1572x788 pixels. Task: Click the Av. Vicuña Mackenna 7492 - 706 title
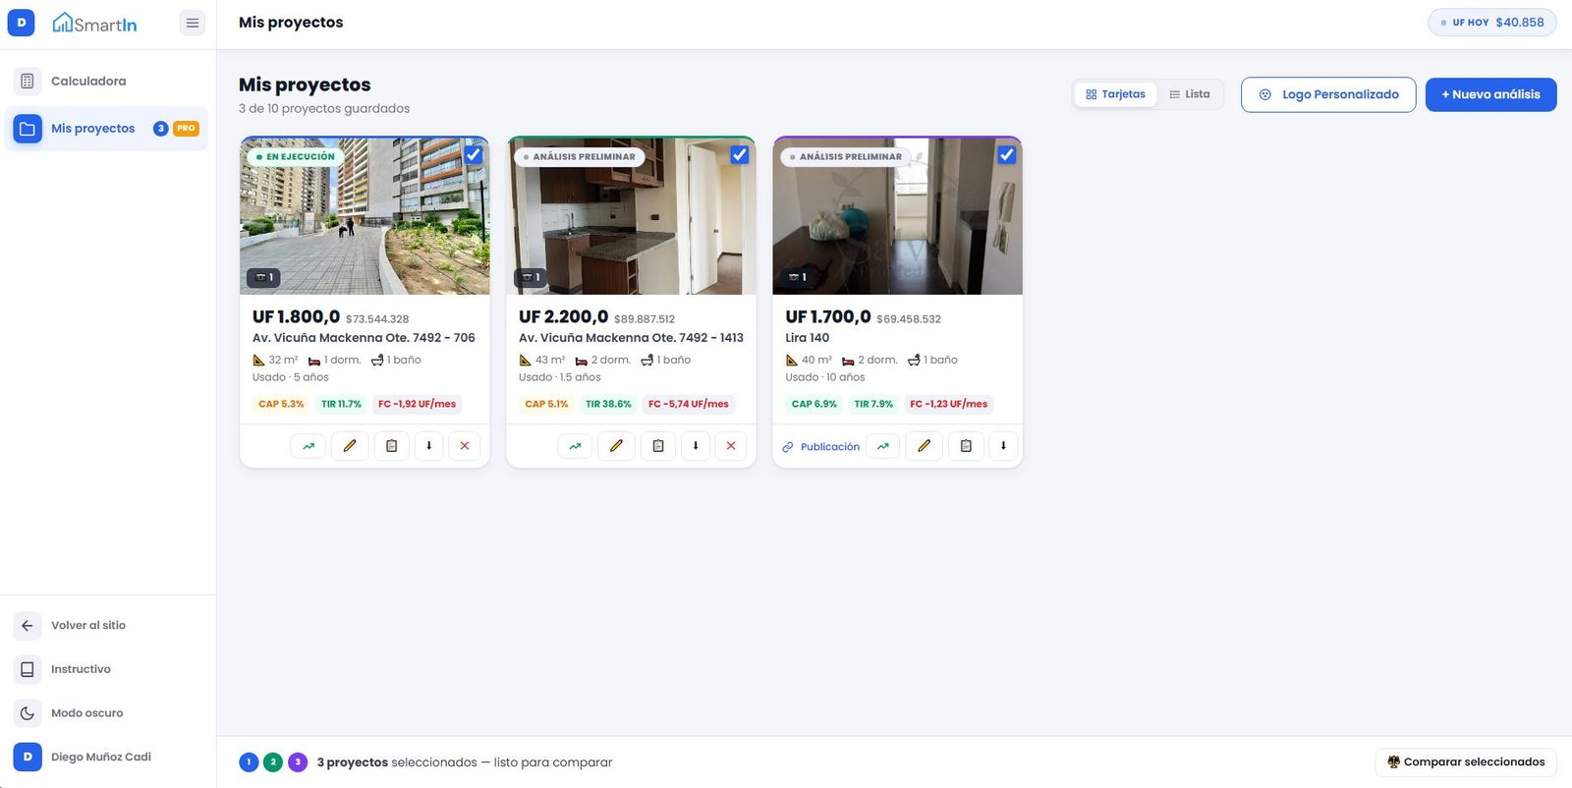click(x=364, y=338)
